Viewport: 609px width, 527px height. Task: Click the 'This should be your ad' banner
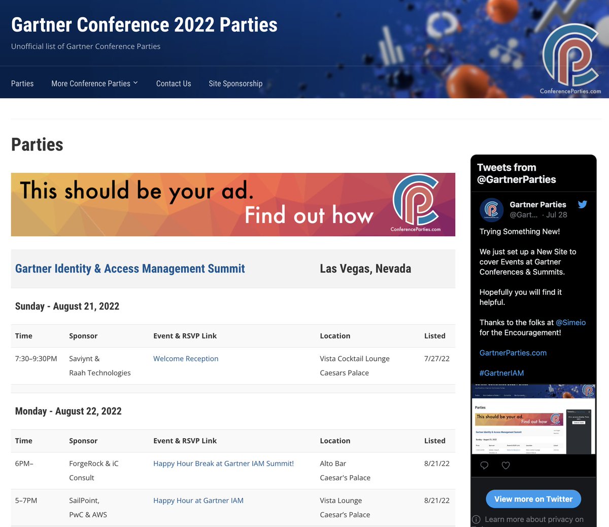[233, 204]
